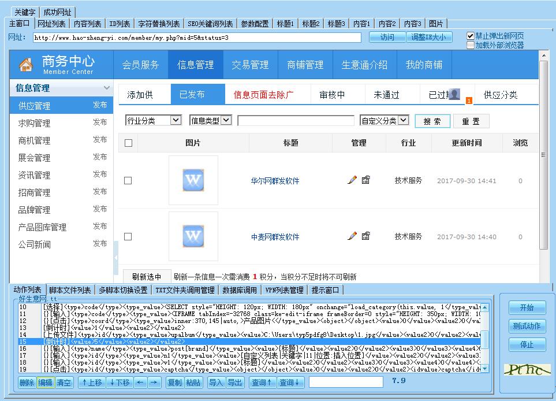Uncheck 禁止弹出新网页 option
This screenshot has height=401, width=556.
pos(471,36)
